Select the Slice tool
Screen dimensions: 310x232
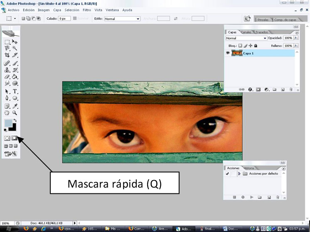(x=15, y=55)
